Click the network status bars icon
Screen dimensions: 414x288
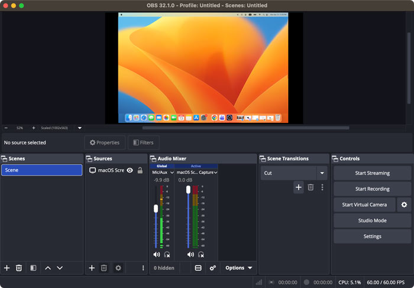259,282
